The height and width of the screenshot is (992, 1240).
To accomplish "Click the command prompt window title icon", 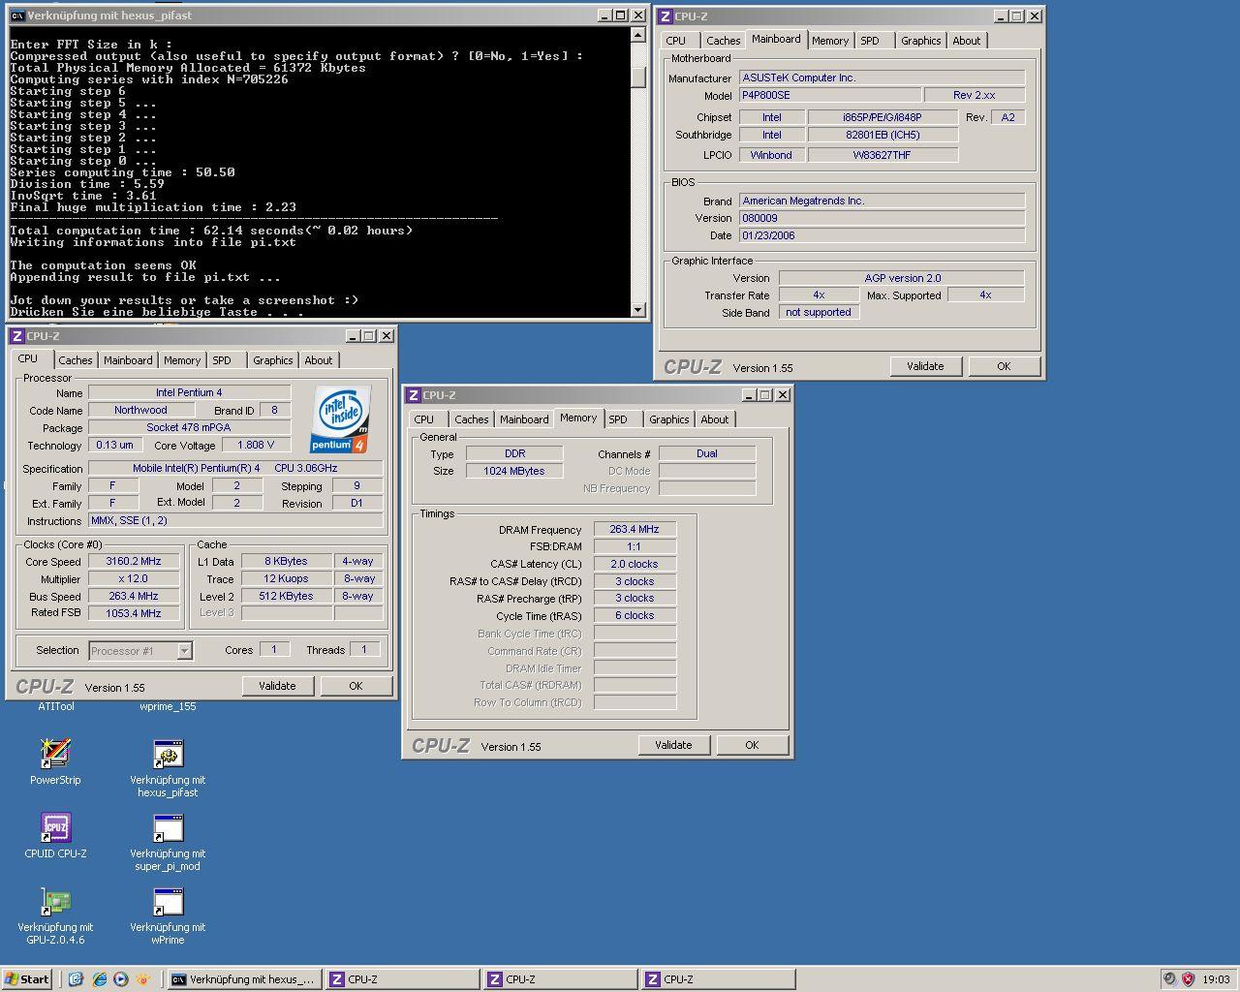I will coord(17,15).
